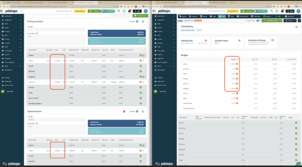Image resolution: width=302 pixels, height=167 pixels.
Task: Toggle the Accept checkbox for Quote Section
Action: click(x=137, y=111)
